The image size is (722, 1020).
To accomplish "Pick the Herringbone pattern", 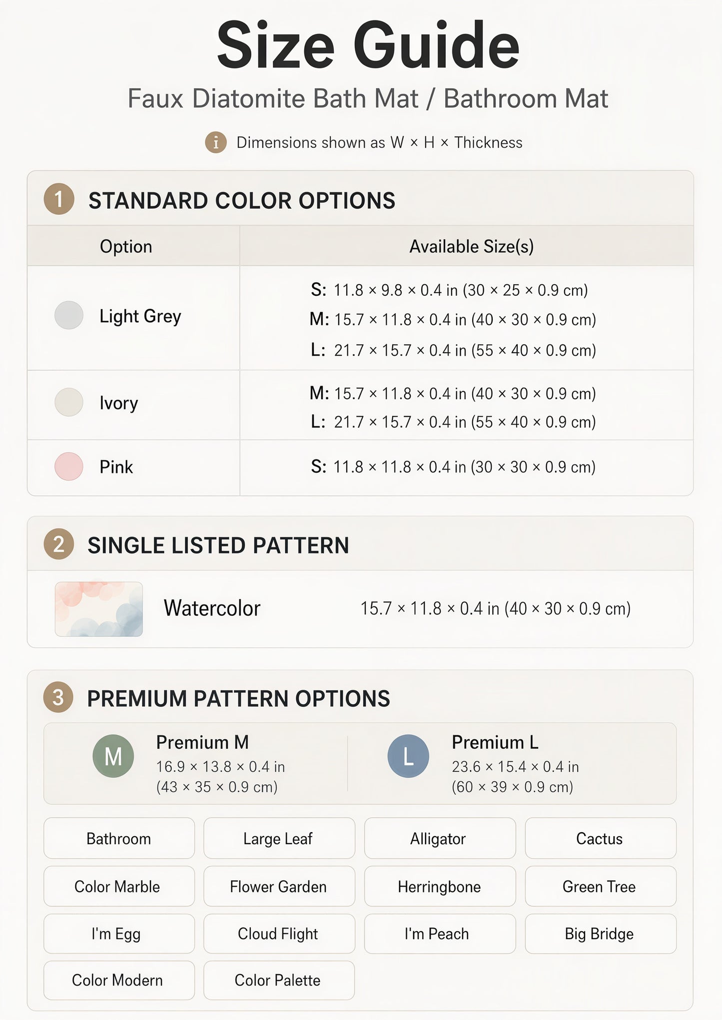I will point(440,886).
